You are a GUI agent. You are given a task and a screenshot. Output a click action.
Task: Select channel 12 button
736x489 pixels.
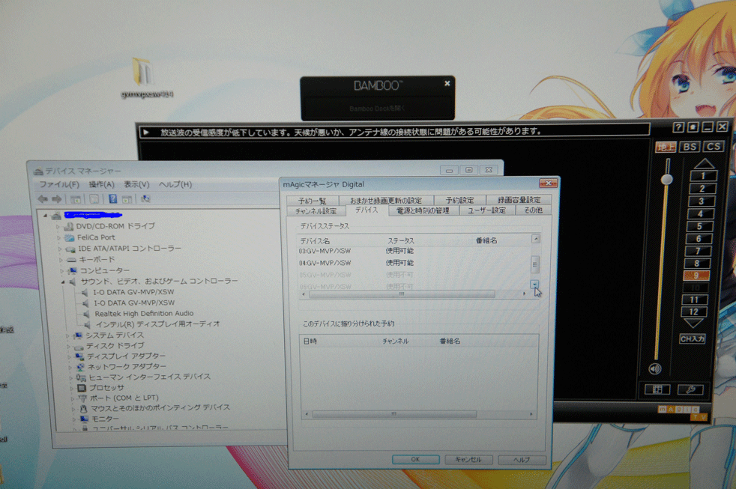694,312
